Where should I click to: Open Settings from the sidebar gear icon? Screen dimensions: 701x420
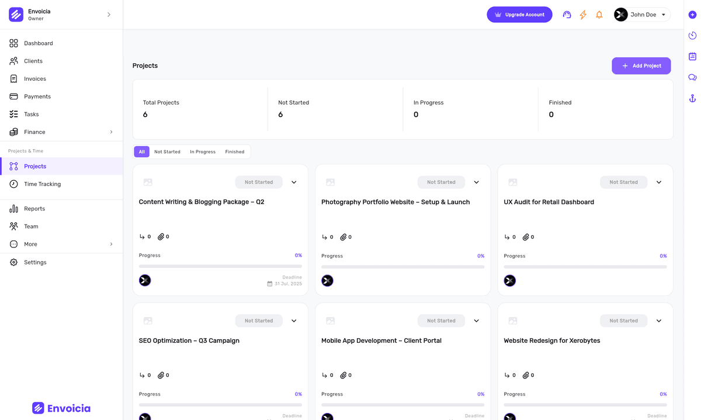(13, 262)
